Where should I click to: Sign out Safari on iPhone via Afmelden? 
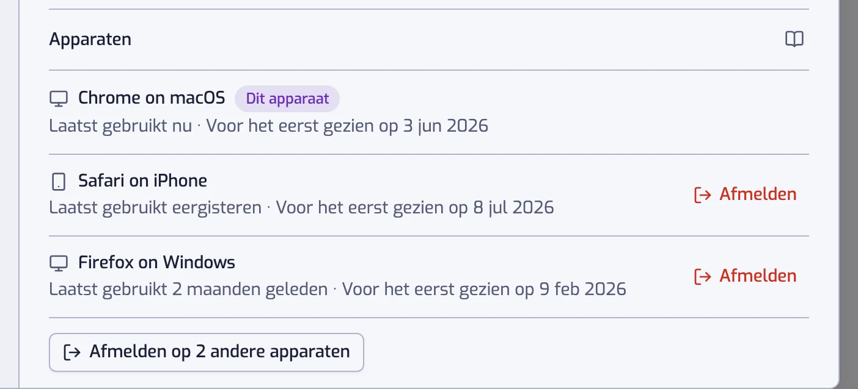745,194
